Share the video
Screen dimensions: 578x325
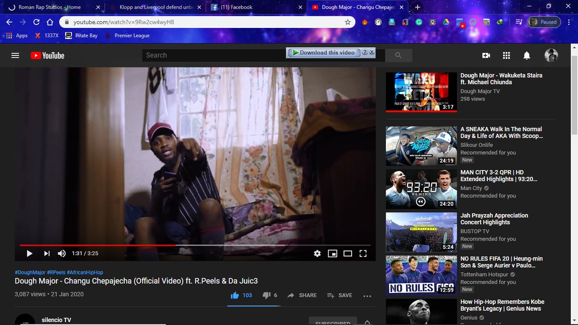click(x=302, y=295)
